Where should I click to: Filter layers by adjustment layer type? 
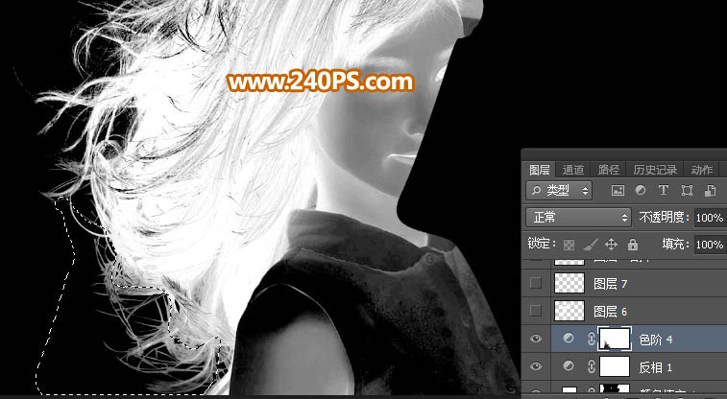tap(641, 190)
